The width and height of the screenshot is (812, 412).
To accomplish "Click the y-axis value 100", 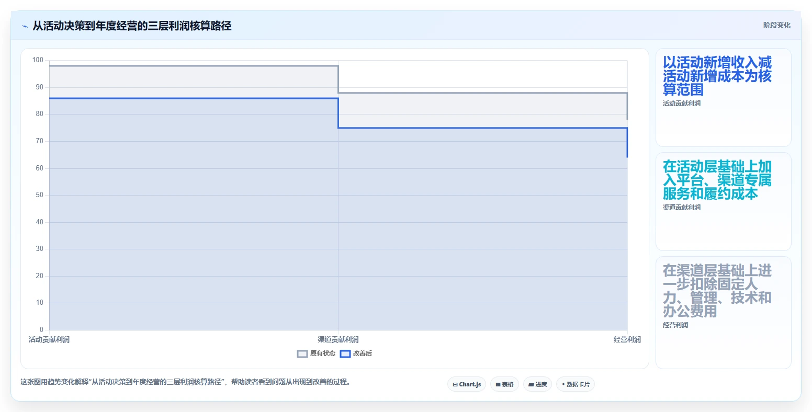I will point(38,60).
